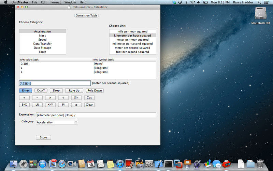The image size is (273, 171).
Task: Click the E^X button
Action: 24,105
